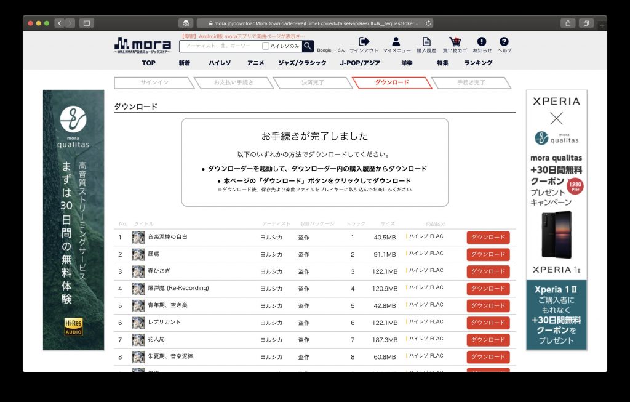The width and height of the screenshot is (630, 402).
Task: Click the 爆弾魔 (Re-Recording) title
Action: coord(178,288)
